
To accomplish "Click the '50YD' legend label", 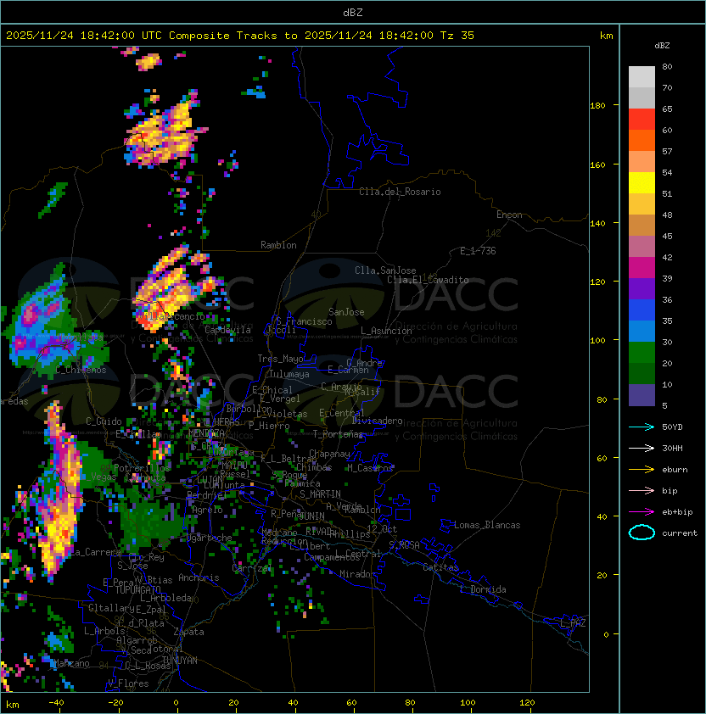I will tap(672, 427).
